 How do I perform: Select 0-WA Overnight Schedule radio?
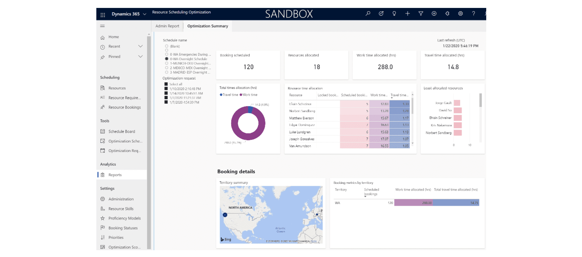[167, 59]
